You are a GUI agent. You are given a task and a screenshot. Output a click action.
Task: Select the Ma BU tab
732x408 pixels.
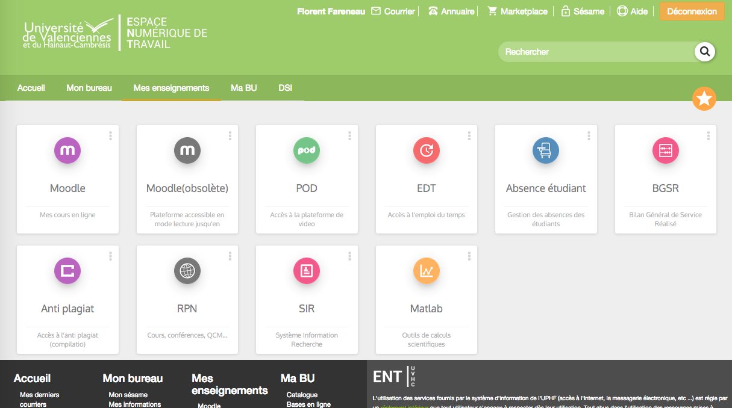[x=243, y=88]
